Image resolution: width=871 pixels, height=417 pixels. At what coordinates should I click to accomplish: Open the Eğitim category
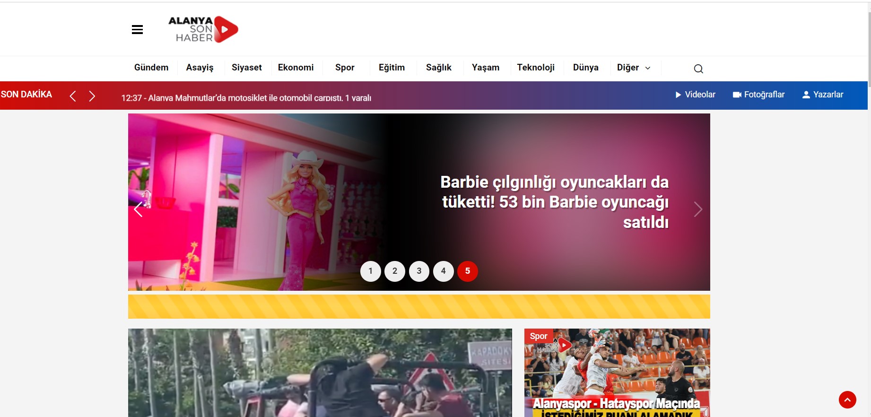point(392,68)
